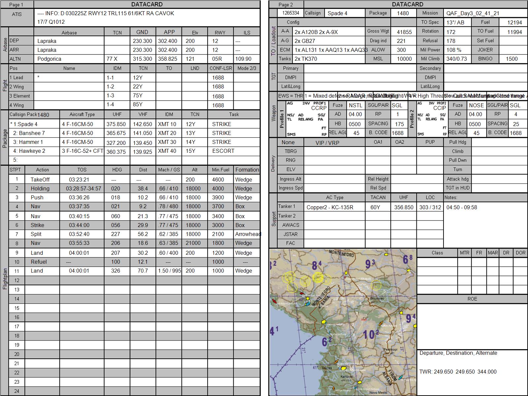Select tanker UHF '356.850'

[x=404, y=207]
